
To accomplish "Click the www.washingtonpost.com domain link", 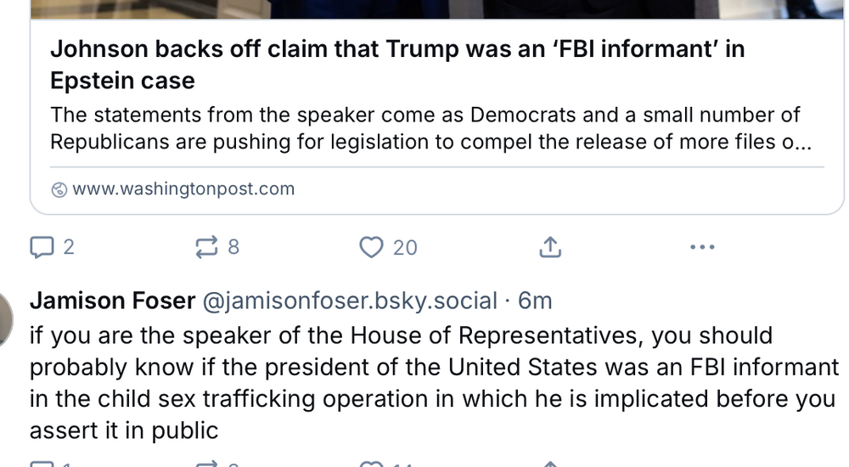I will pyautogui.click(x=183, y=188).
